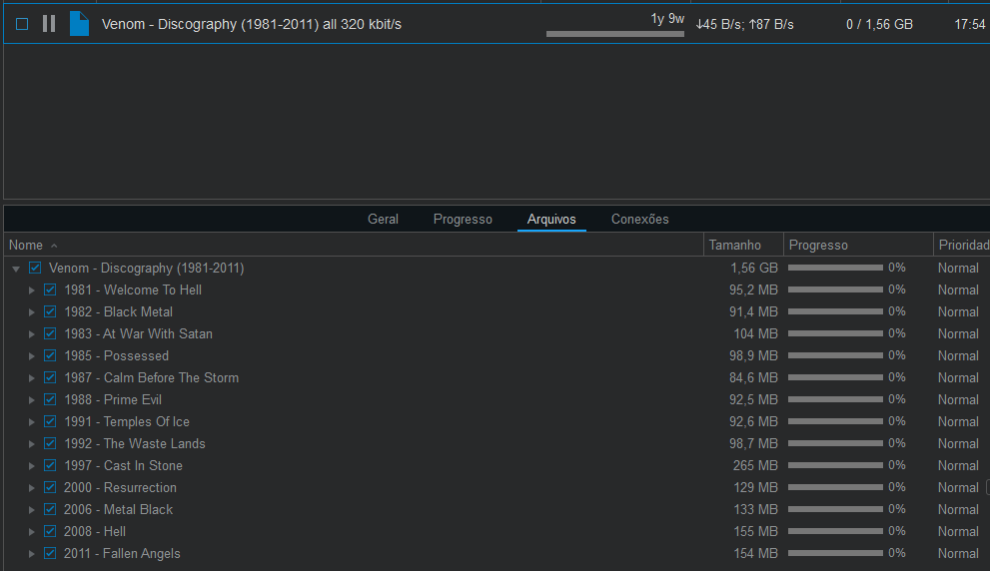
Task: Sort files by the Nome column header
Action: coord(354,245)
